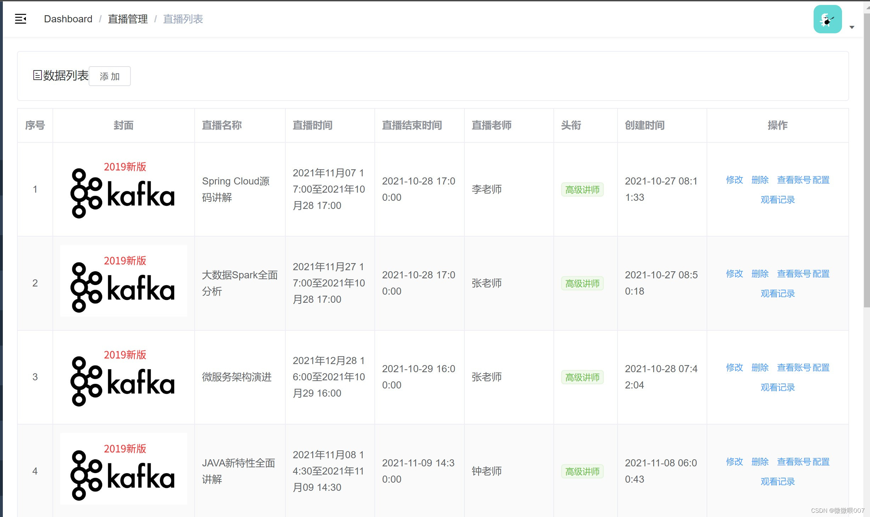This screenshot has height=517, width=870.
Task: Collapse sidebar with hamburger menu icon
Action: (21, 19)
